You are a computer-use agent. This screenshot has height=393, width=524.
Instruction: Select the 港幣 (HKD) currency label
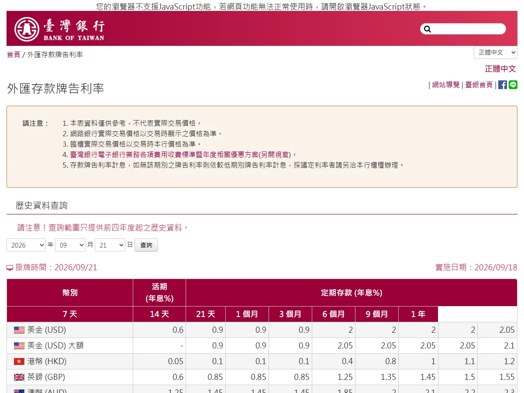[47, 361]
